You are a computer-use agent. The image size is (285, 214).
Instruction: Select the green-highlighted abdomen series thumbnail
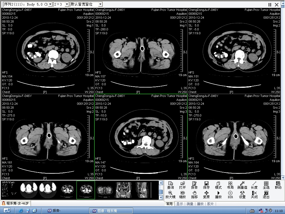tap(86, 190)
